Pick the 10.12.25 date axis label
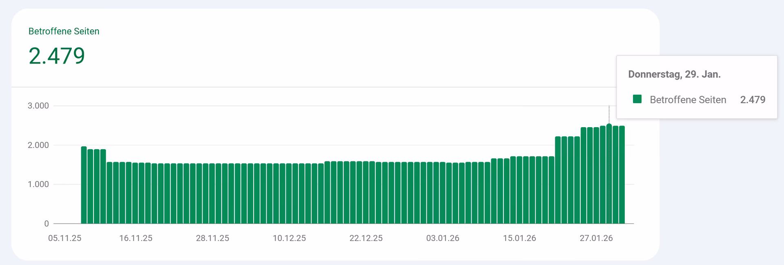 [x=289, y=238]
